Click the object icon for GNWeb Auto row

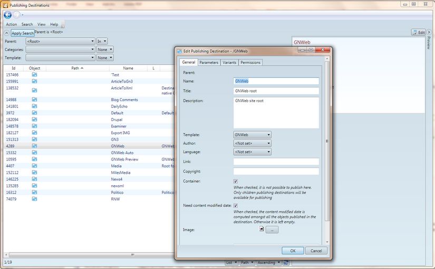tap(34, 153)
